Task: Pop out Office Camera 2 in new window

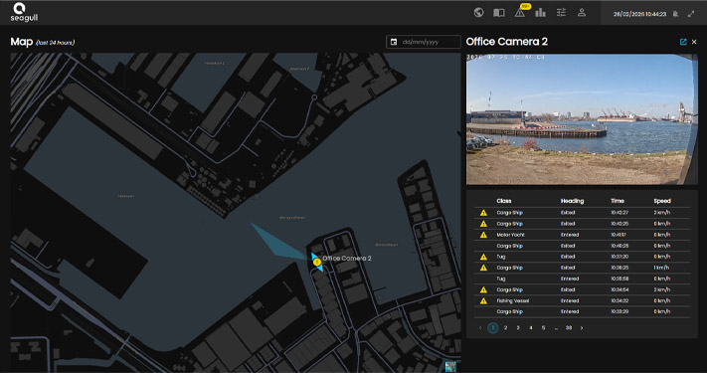Action: tap(683, 42)
